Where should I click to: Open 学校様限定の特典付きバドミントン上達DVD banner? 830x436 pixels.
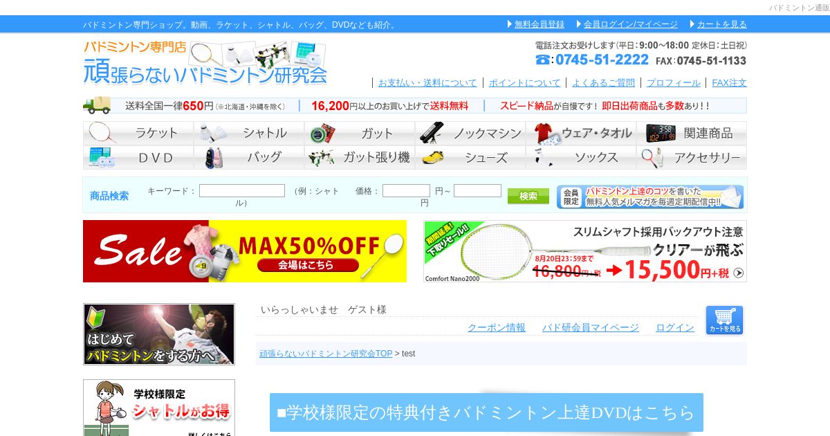(486, 412)
